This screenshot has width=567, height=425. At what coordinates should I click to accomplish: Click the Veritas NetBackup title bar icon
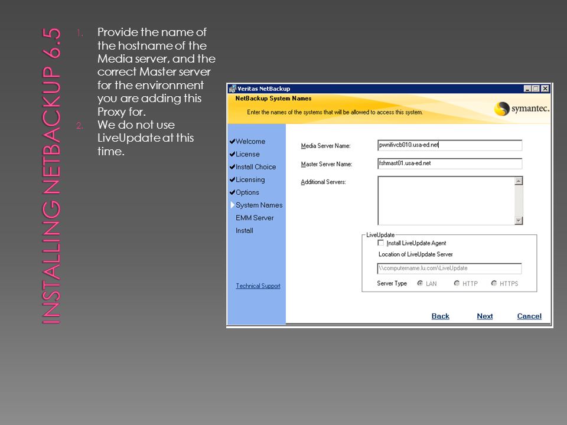233,89
